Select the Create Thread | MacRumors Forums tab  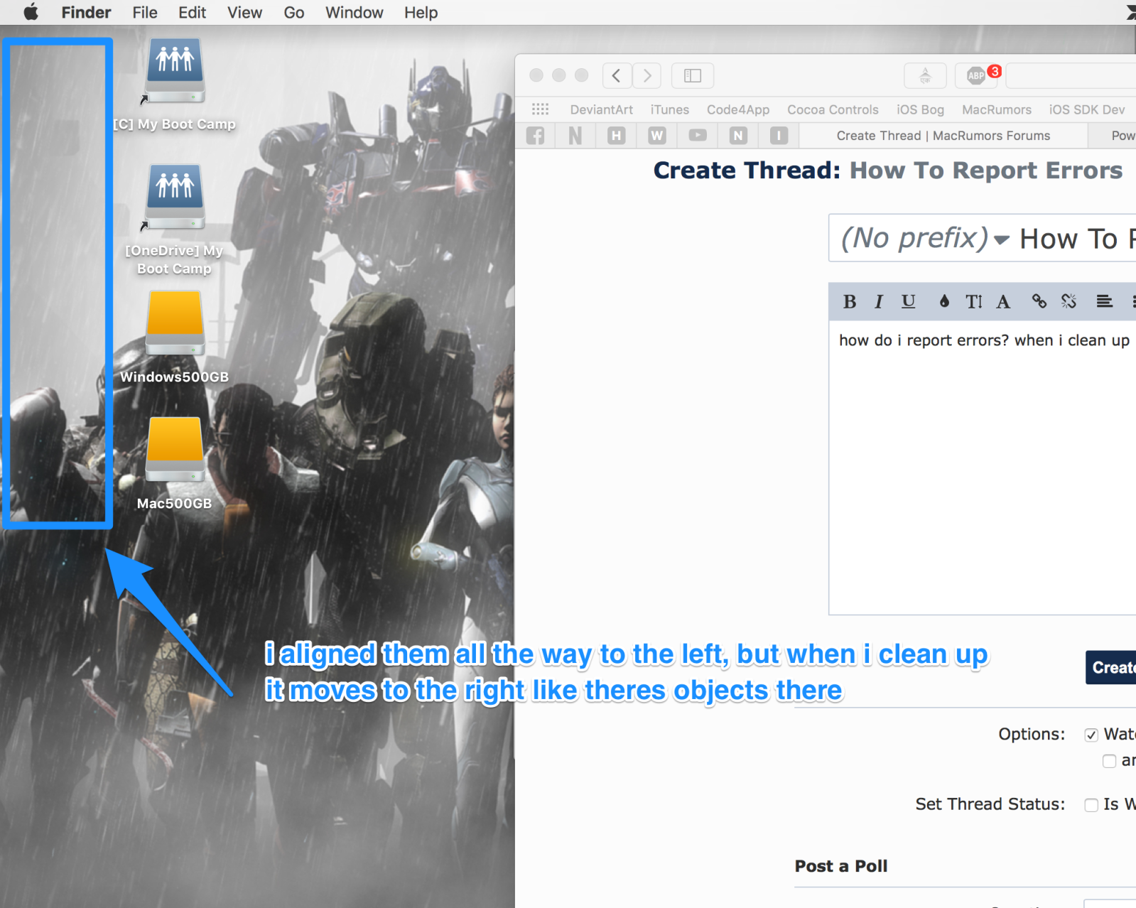point(943,136)
